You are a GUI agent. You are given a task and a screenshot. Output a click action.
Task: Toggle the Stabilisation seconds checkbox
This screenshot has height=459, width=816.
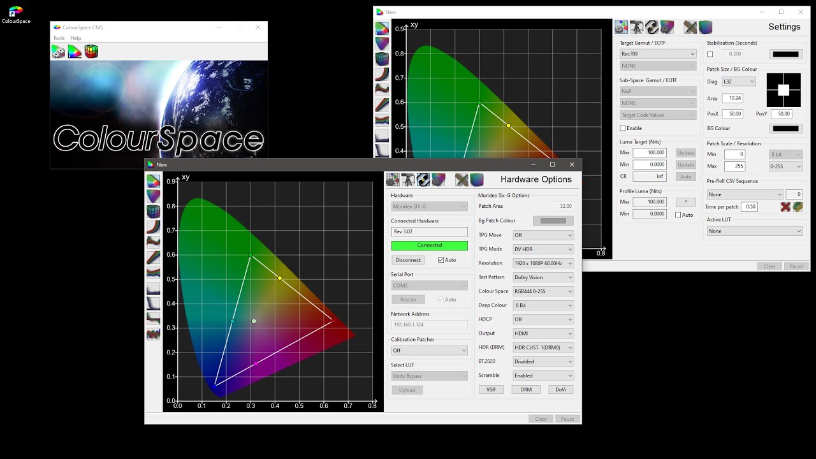tap(710, 54)
